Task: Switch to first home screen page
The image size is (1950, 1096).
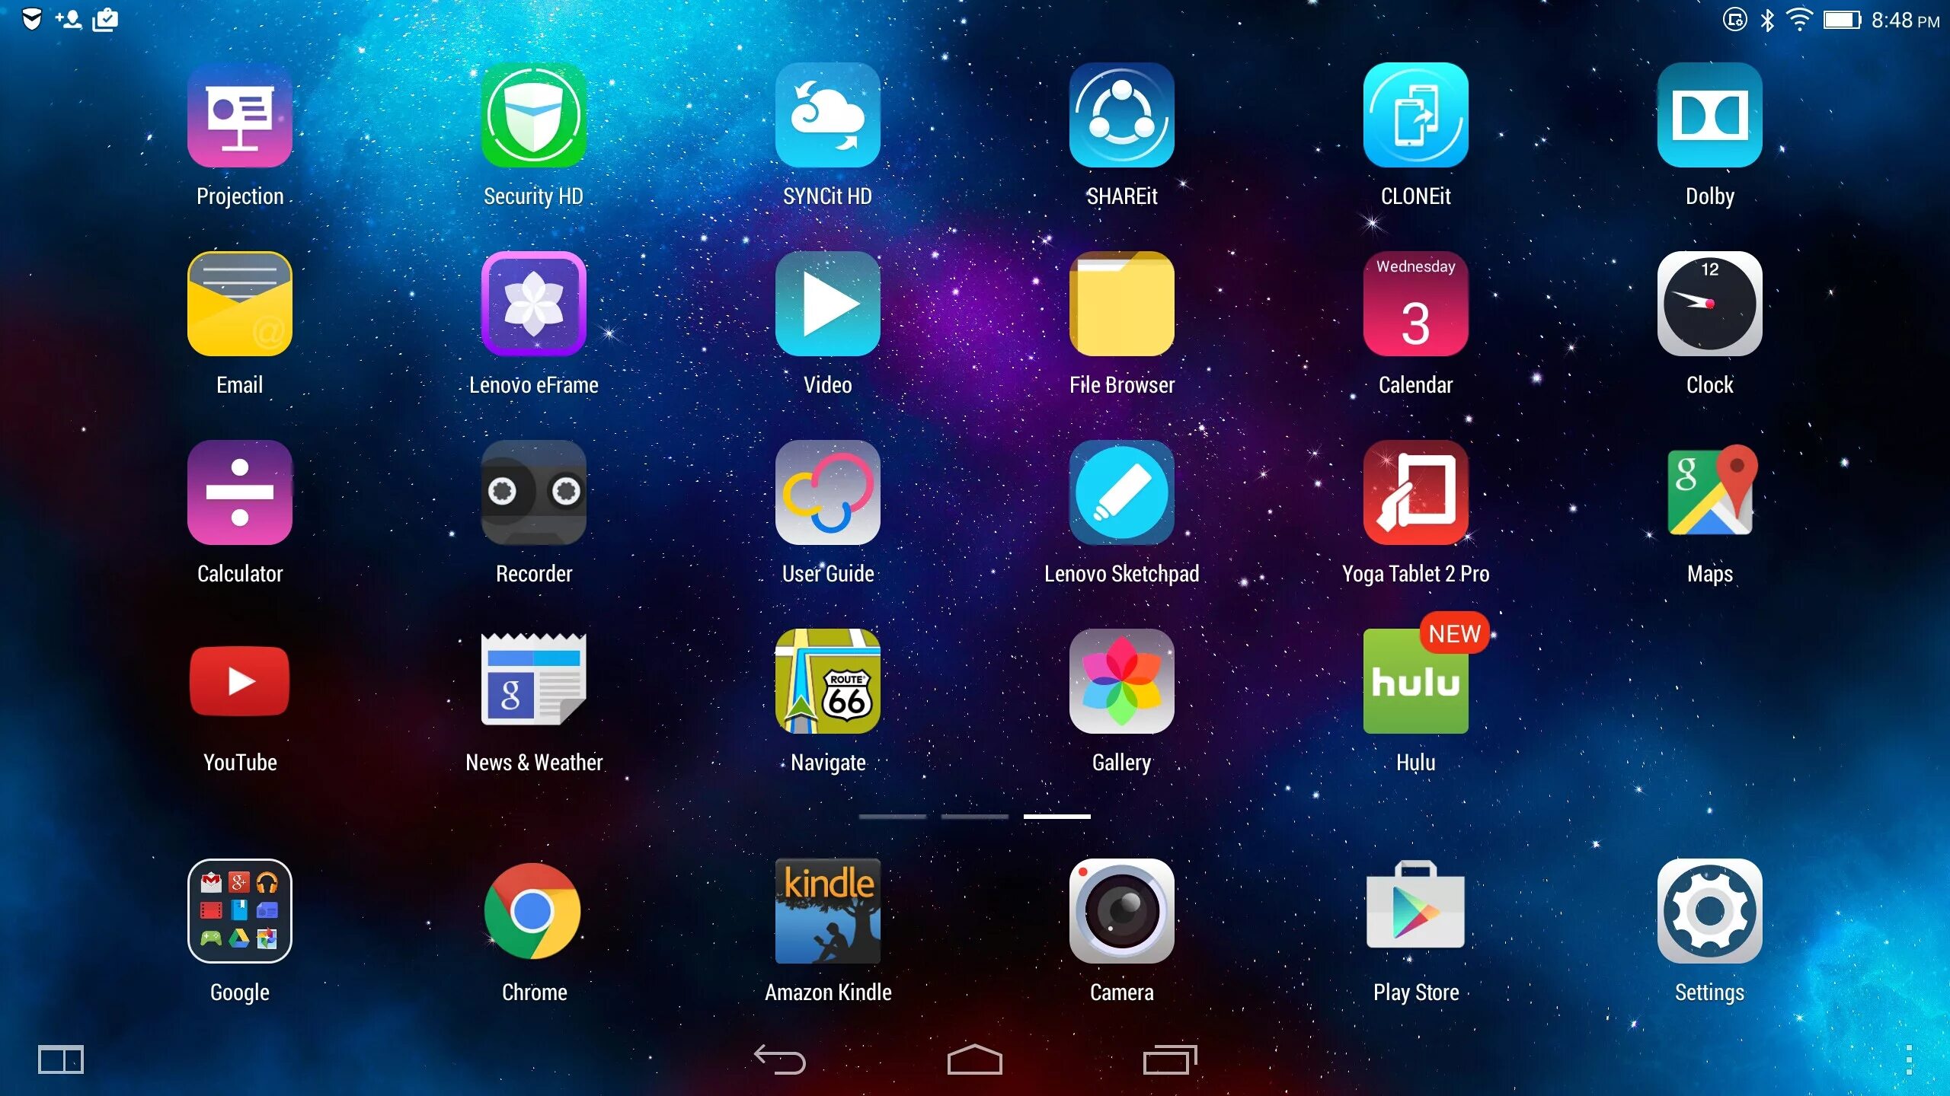Action: (895, 817)
